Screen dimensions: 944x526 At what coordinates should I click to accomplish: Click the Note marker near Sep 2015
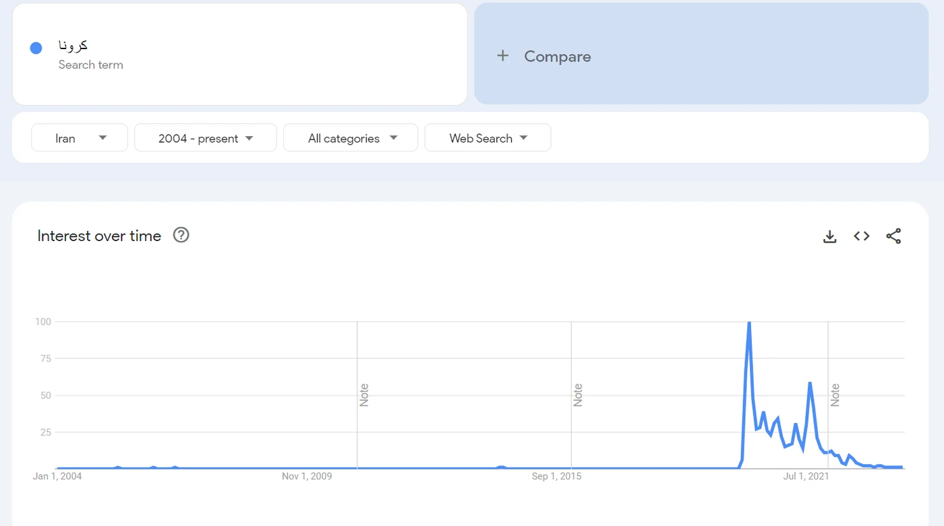point(578,395)
